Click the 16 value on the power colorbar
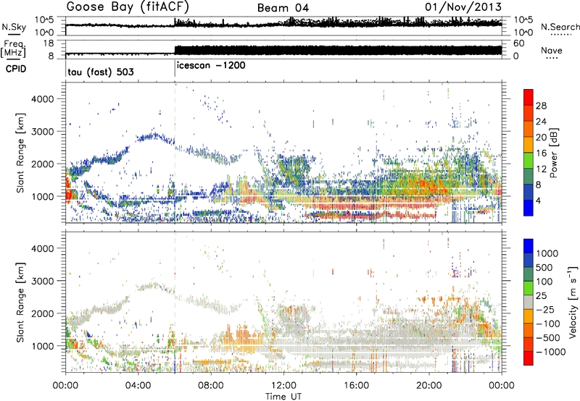Image resolution: width=580 pixels, height=401 pixels. [541, 153]
